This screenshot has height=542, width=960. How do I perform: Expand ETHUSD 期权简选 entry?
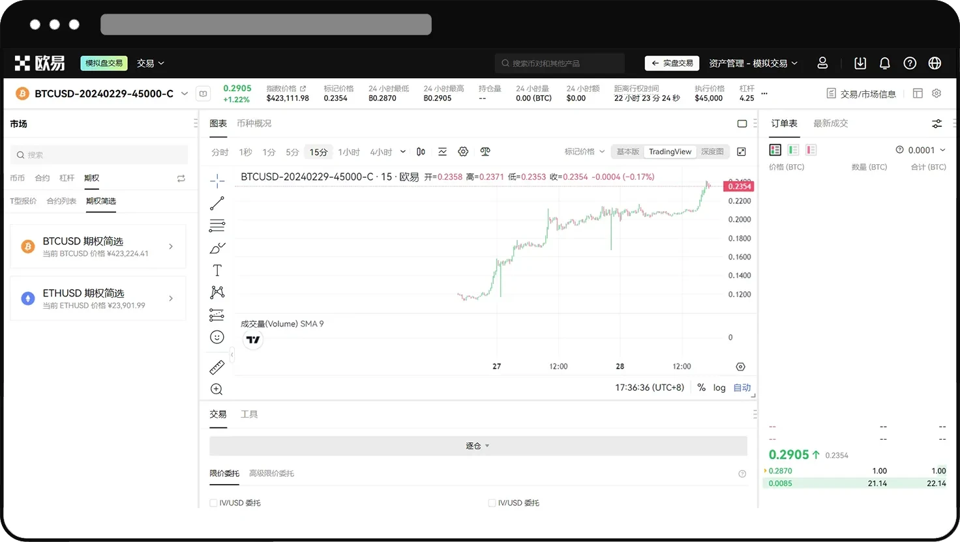[x=98, y=298]
